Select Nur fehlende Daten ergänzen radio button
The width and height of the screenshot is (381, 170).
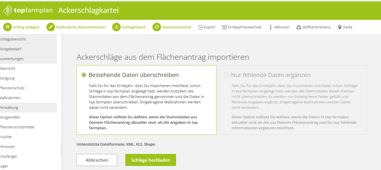(226, 75)
